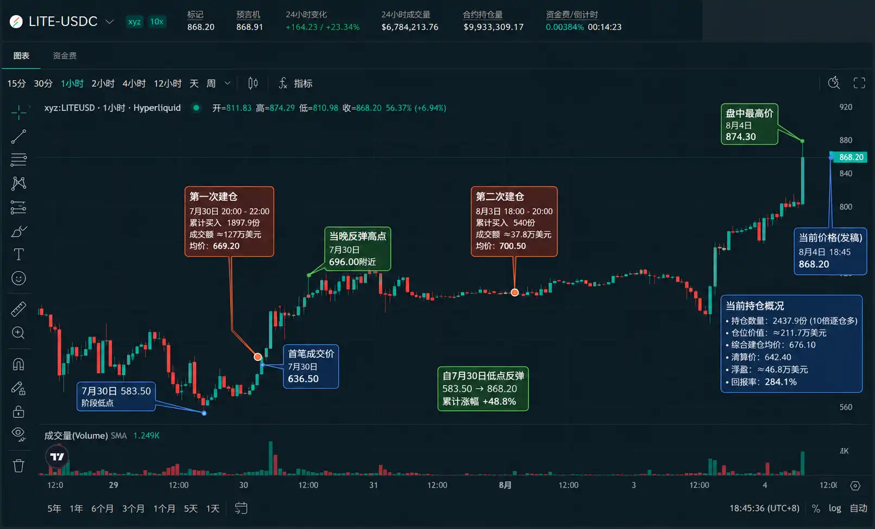This screenshot has height=529, width=875.
Task: Toggle hide all drawings eye icon
Action: coord(18,434)
